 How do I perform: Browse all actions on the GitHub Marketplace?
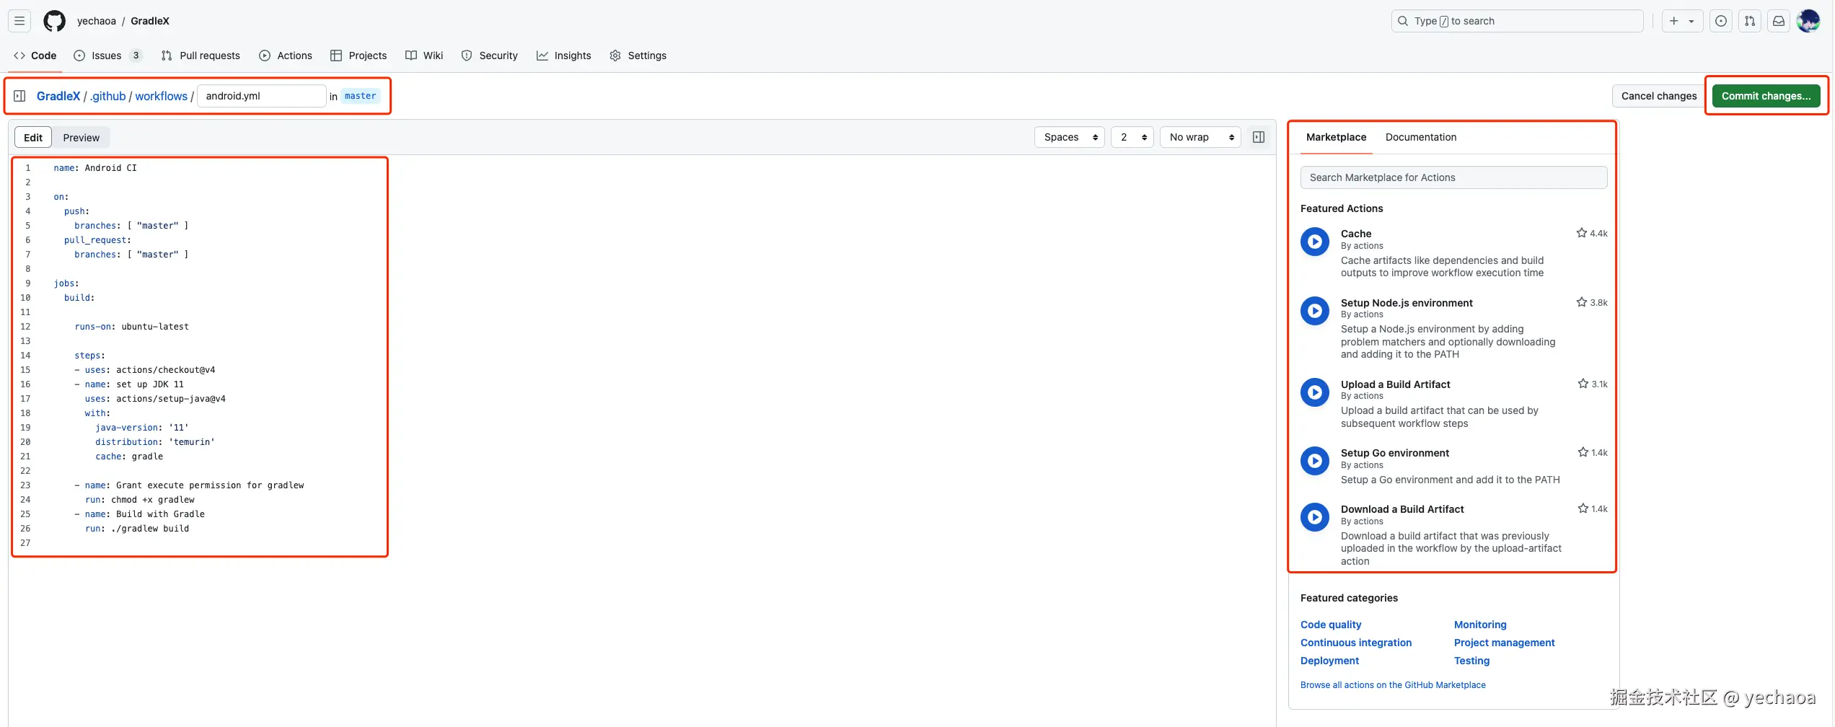[1393, 685]
